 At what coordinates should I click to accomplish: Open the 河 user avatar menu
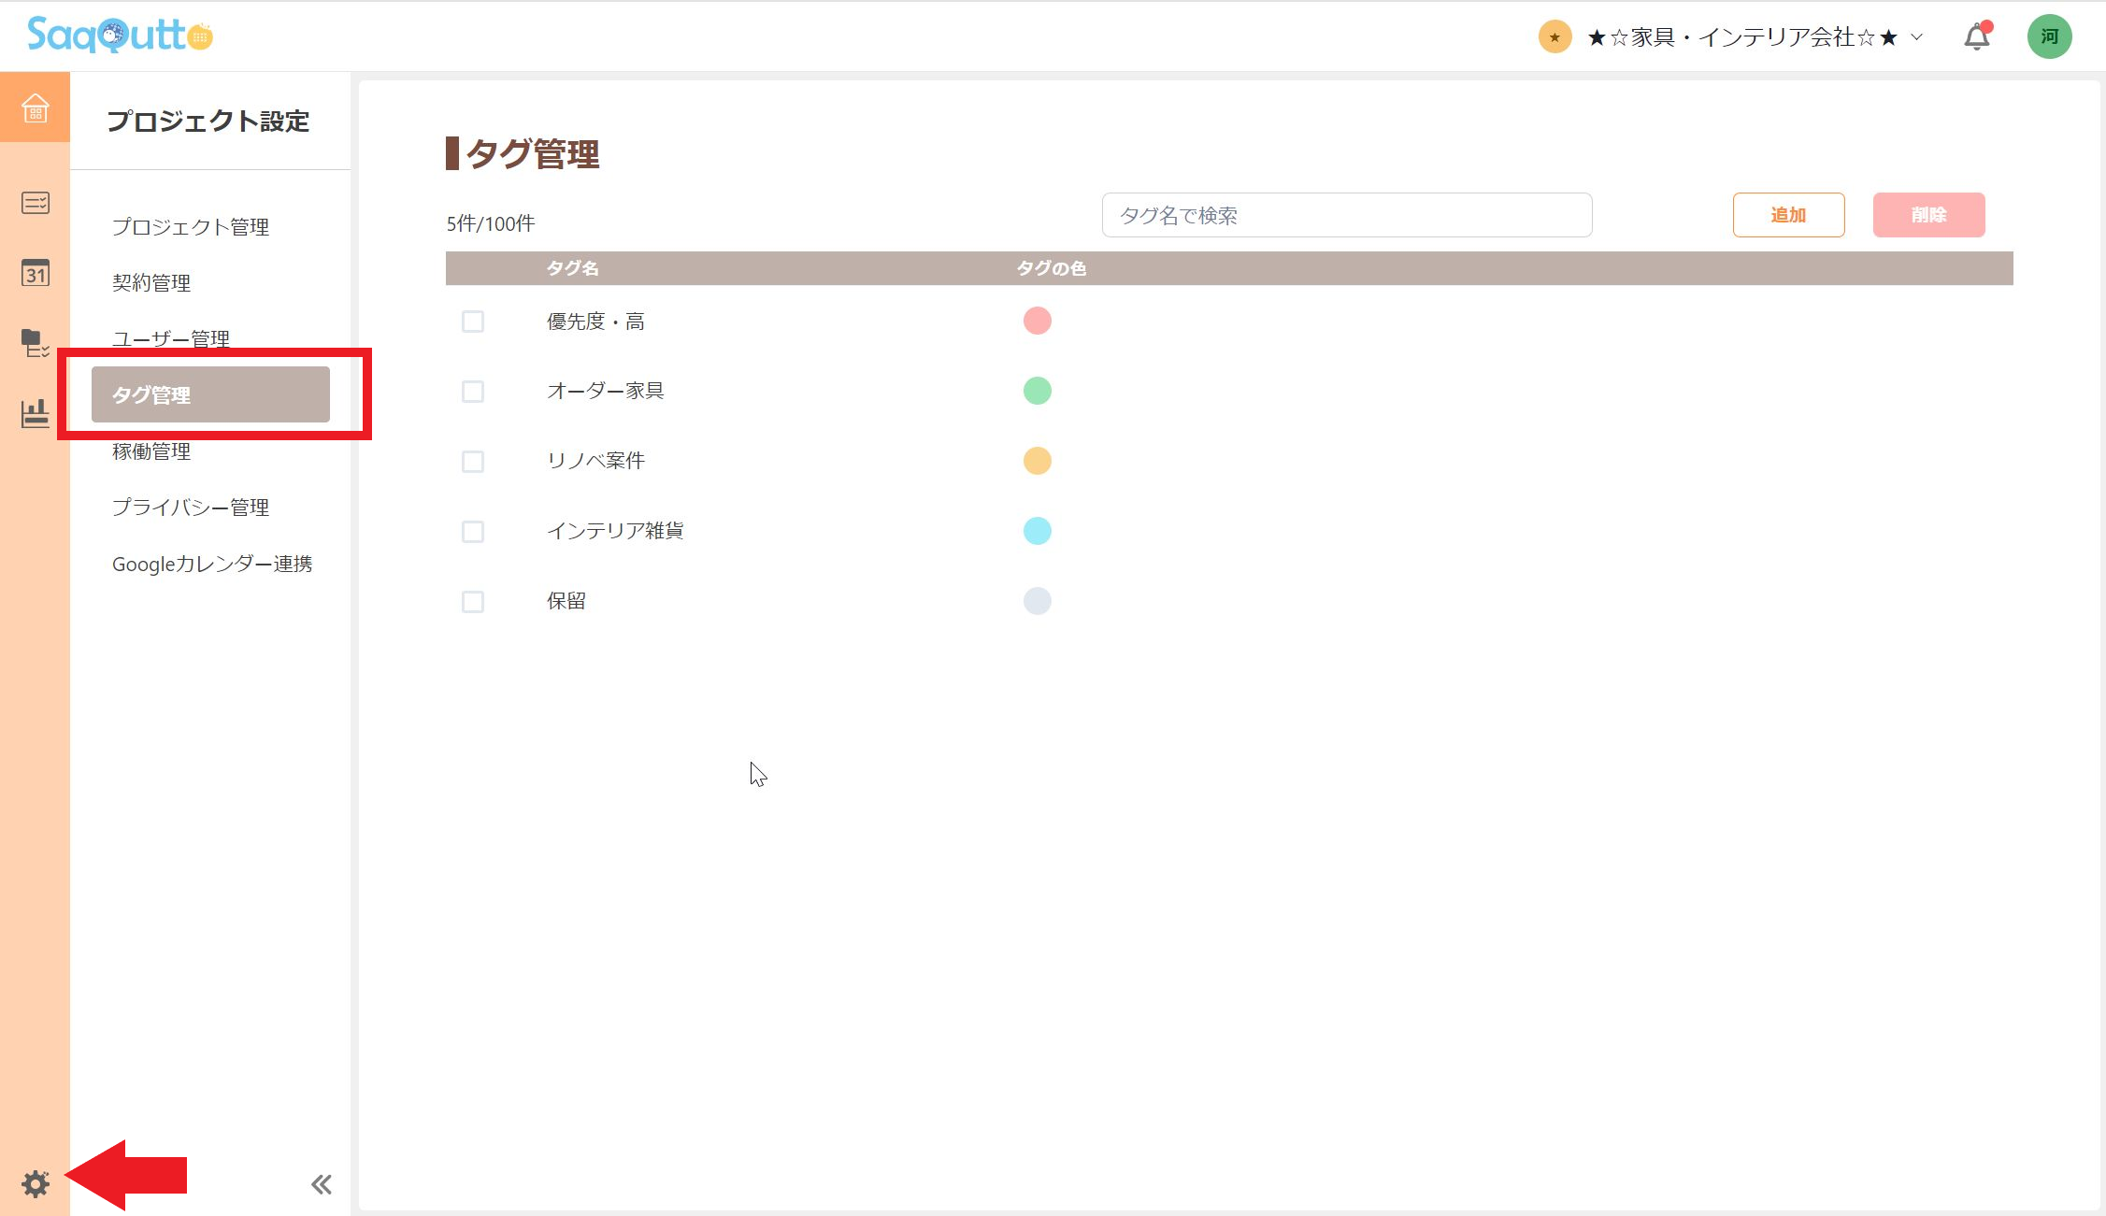tap(2050, 36)
